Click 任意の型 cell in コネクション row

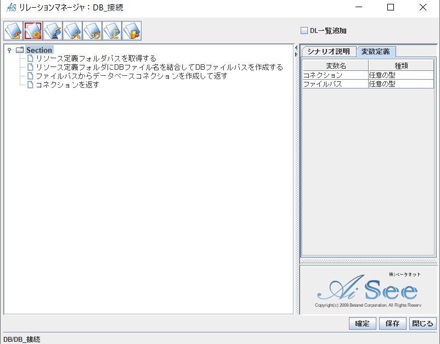pyautogui.click(x=401, y=75)
